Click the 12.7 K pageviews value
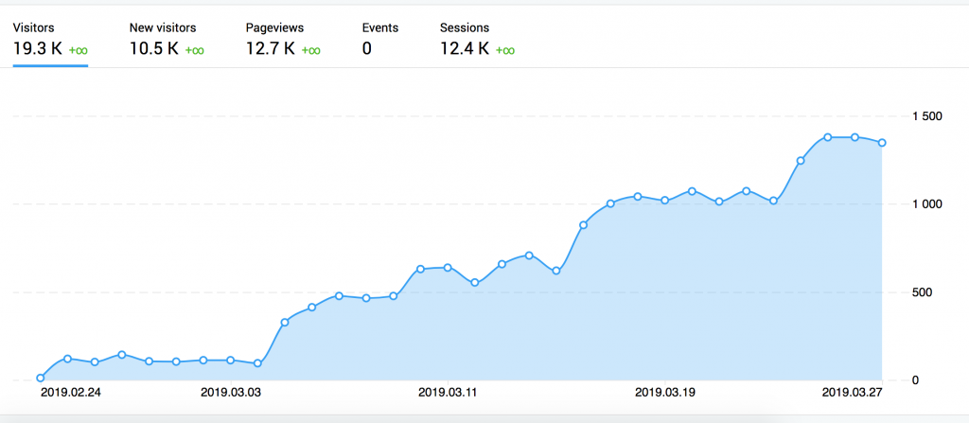Image resolution: width=969 pixels, height=423 pixels. tap(270, 48)
